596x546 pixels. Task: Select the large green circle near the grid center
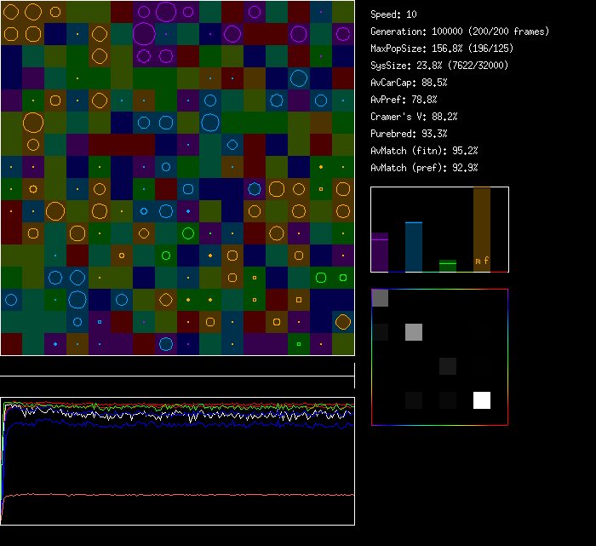click(x=188, y=233)
